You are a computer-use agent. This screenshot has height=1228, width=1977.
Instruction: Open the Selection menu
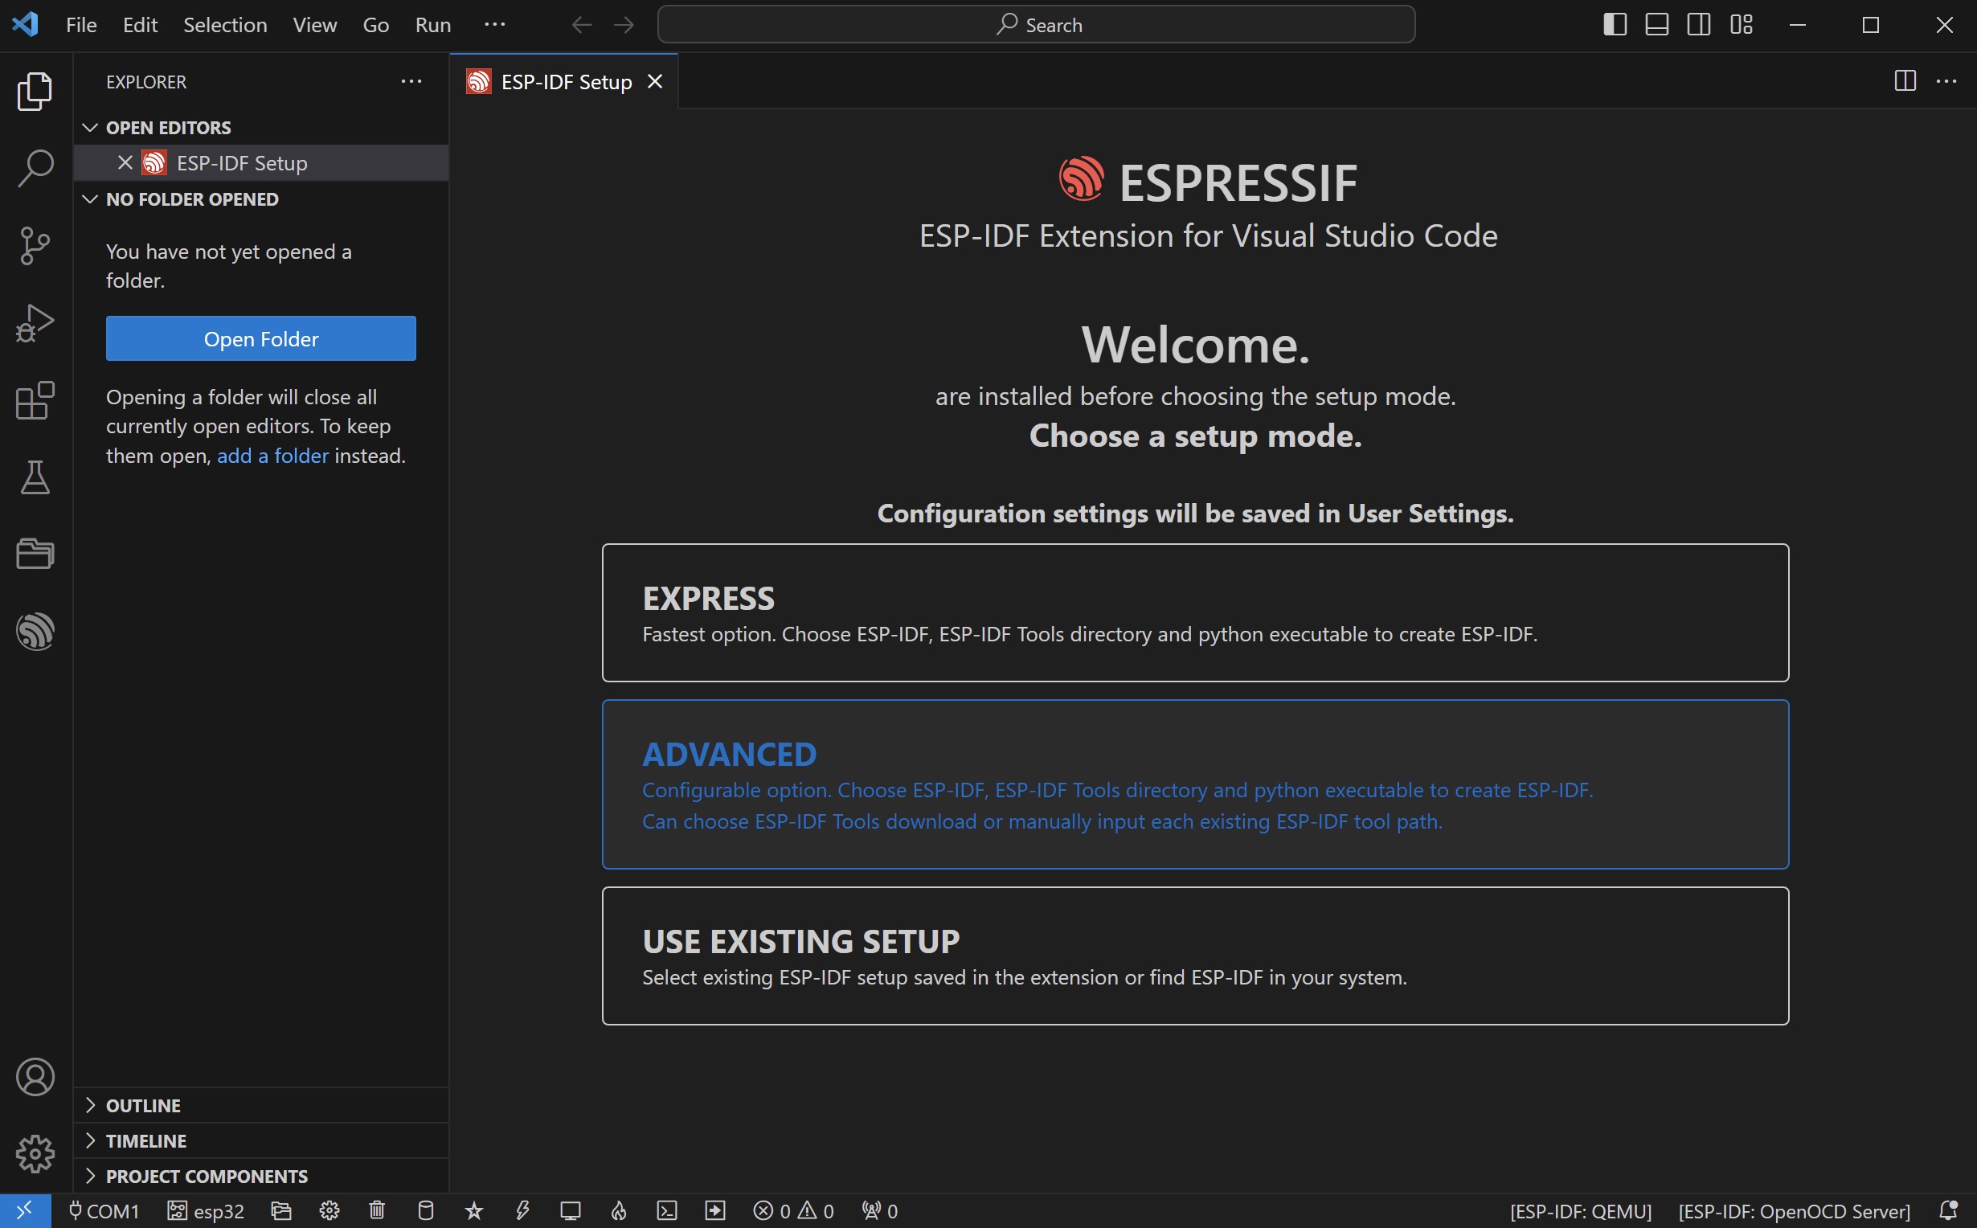225,24
